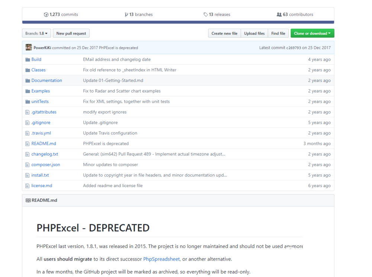The height and width of the screenshot is (277, 372).
Task: Click the contributors people icon
Action: click(279, 15)
